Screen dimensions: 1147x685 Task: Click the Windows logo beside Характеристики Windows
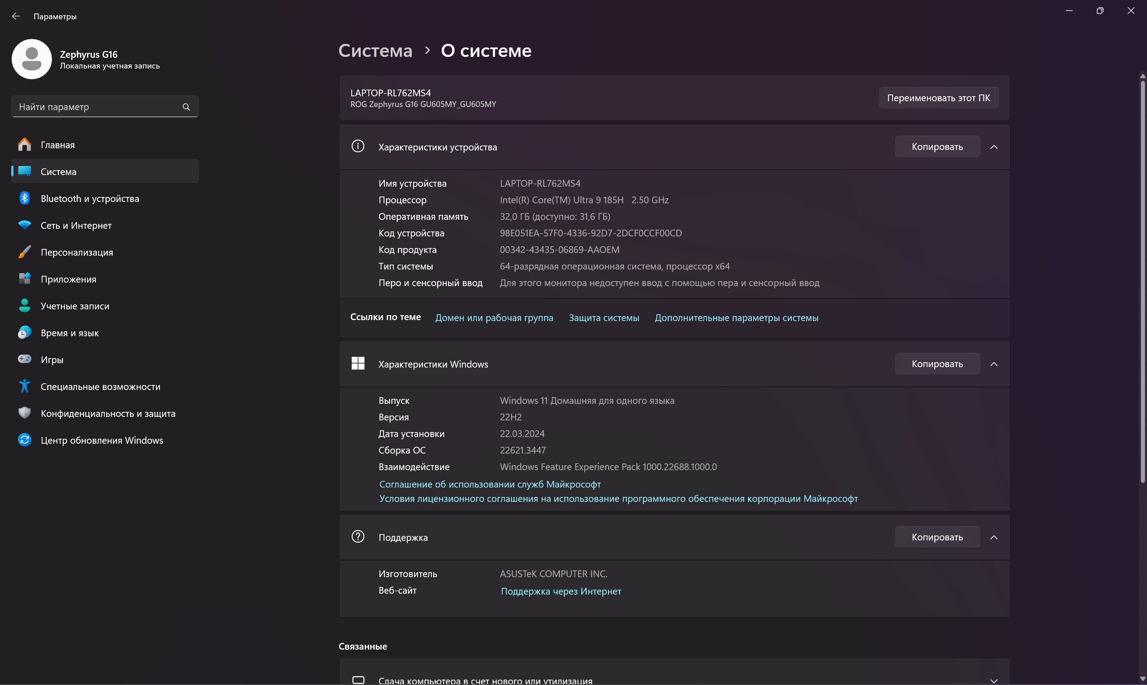[x=358, y=364]
